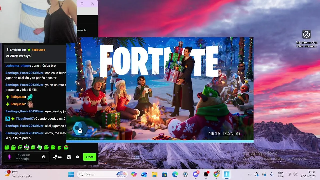The image size is (320, 180).
Task: Click username Tiaguitoo07 in chat
Action: (24, 119)
